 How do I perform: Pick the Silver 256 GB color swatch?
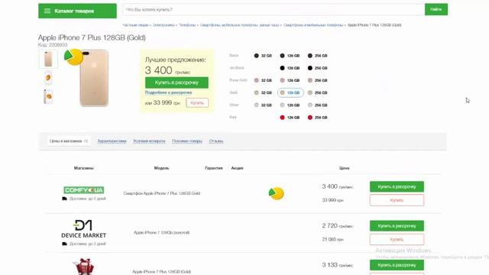[x=310, y=105]
